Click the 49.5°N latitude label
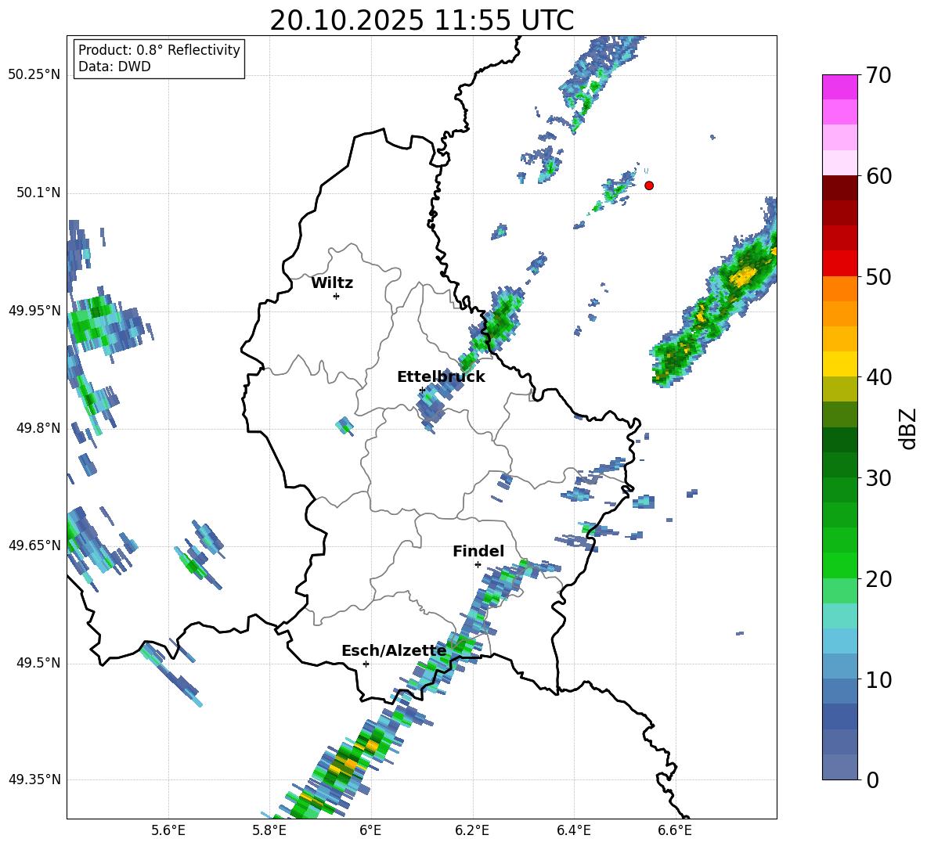Viewport: 927px width, 846px height. 38,663
